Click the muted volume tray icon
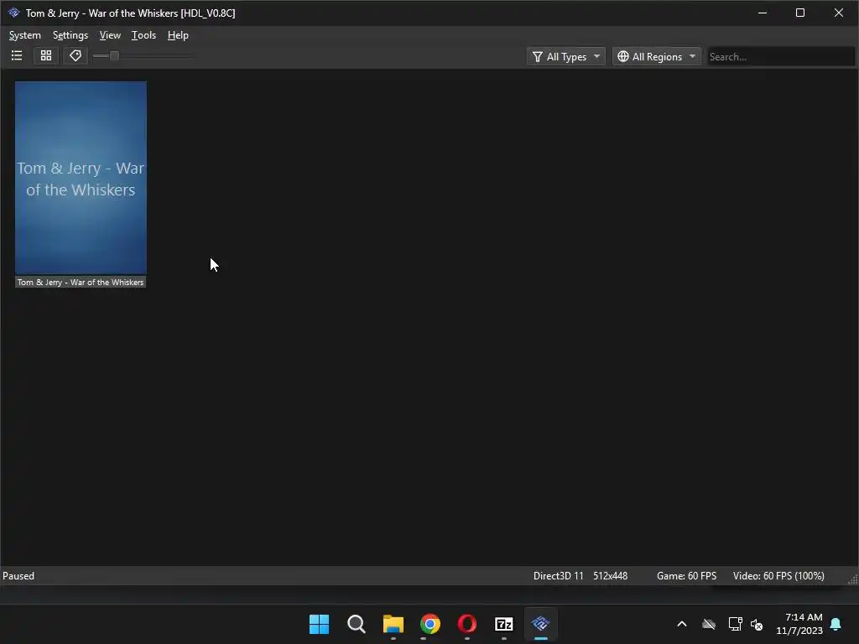This screenshot has height=644, width=859. [x=757, y=624]
